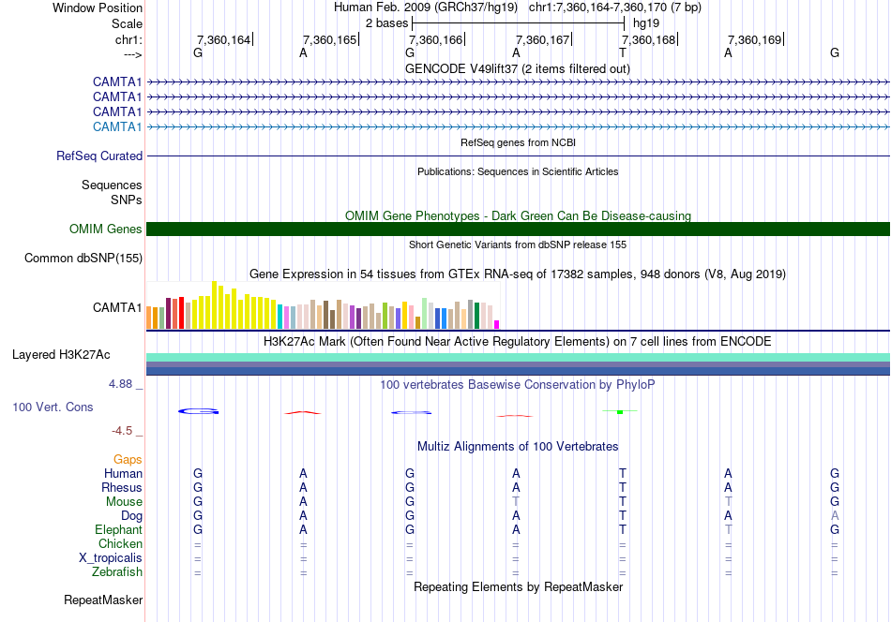Screen dimensions: 891x622
Task: Click the tallest yellow GTEx expression bar
Action: point(214,304)
